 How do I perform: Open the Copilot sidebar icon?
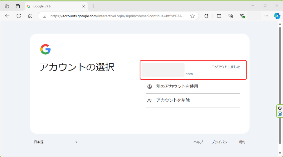(277, 16)
